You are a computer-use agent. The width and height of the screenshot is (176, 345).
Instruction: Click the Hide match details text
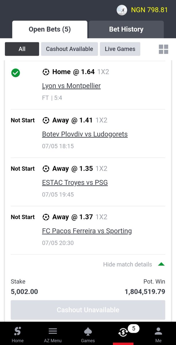click(127, 264)
